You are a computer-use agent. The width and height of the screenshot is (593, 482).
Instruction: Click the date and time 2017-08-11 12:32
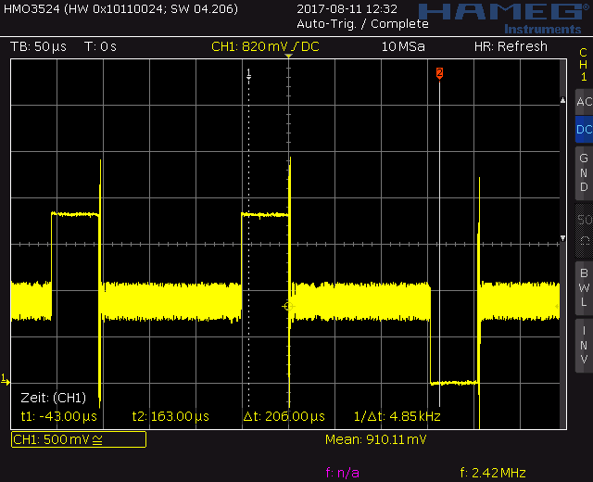point(347,8)
